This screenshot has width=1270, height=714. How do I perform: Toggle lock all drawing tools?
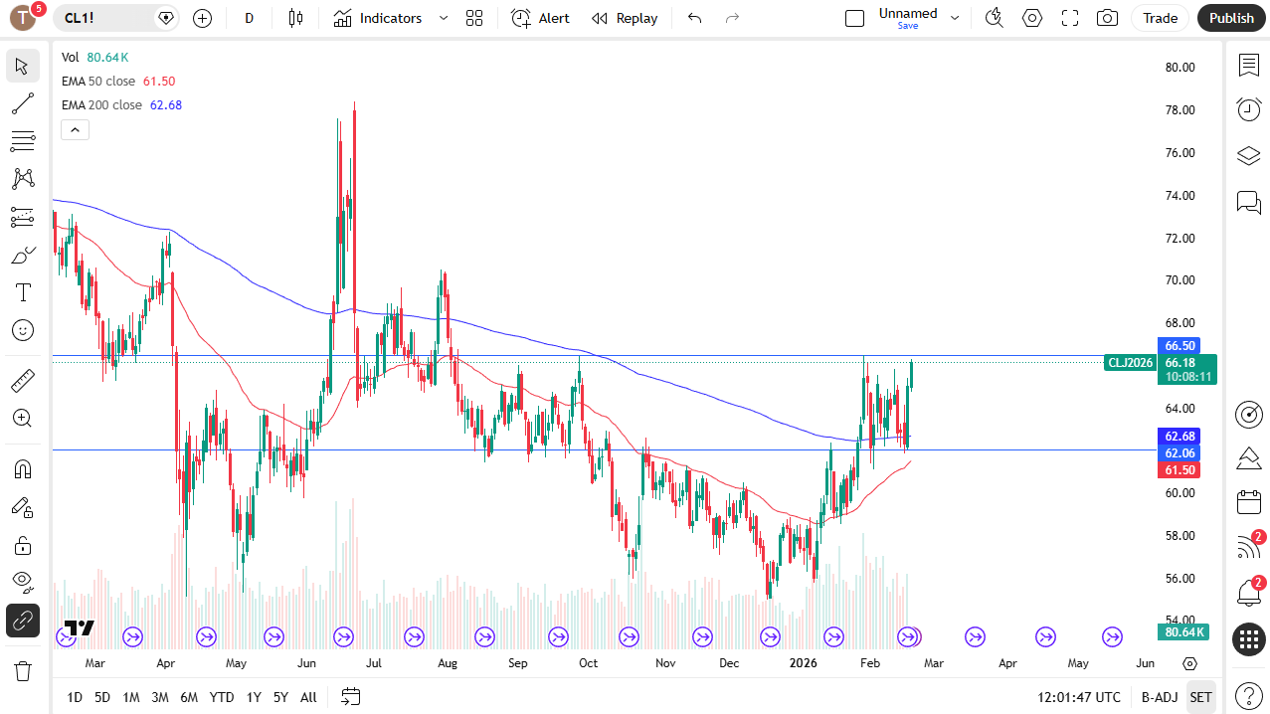point(22,545)
